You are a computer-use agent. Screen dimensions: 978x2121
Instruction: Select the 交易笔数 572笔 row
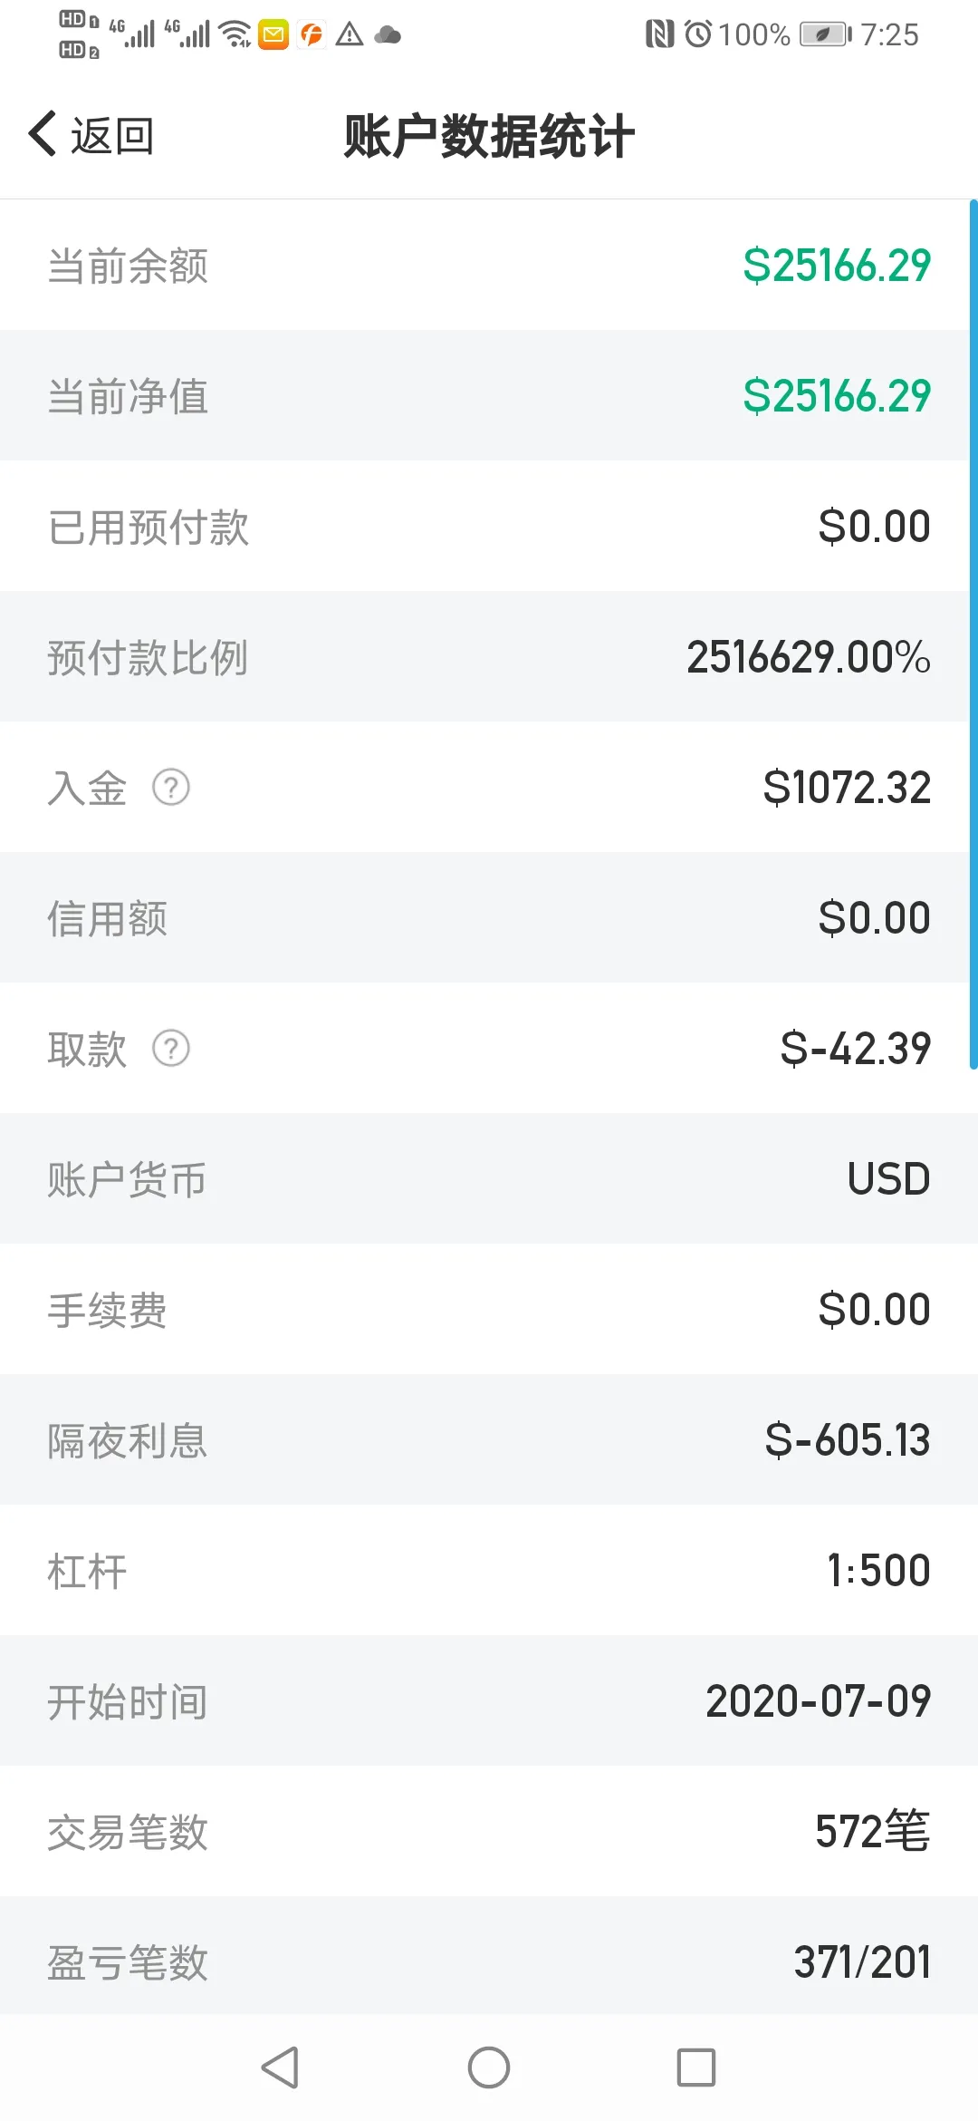(x=489, y=1831)
